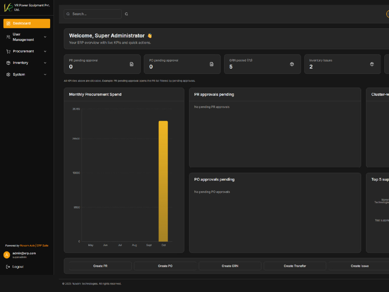Screen dimensions: 389x292
Task: Click the PO approvals pending heading
Action: tap(214, 179)
